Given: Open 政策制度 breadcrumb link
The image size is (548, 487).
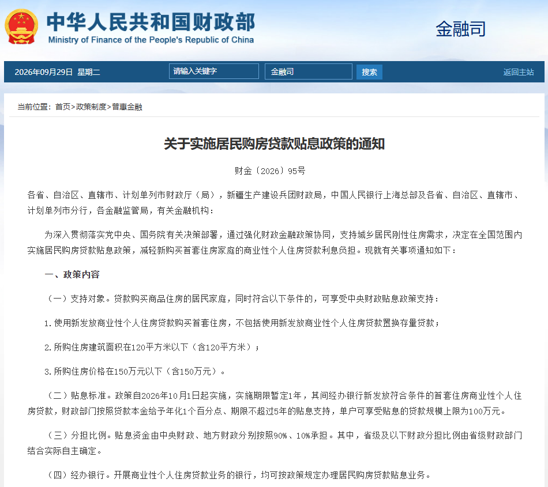Looking at the screenshot, I should point(91,107).
